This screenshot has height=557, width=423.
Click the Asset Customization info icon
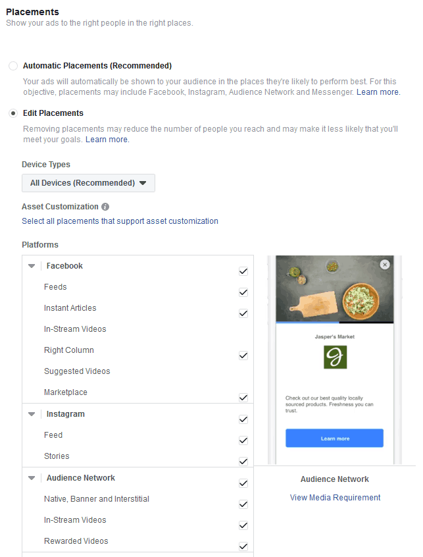[105, 207]
